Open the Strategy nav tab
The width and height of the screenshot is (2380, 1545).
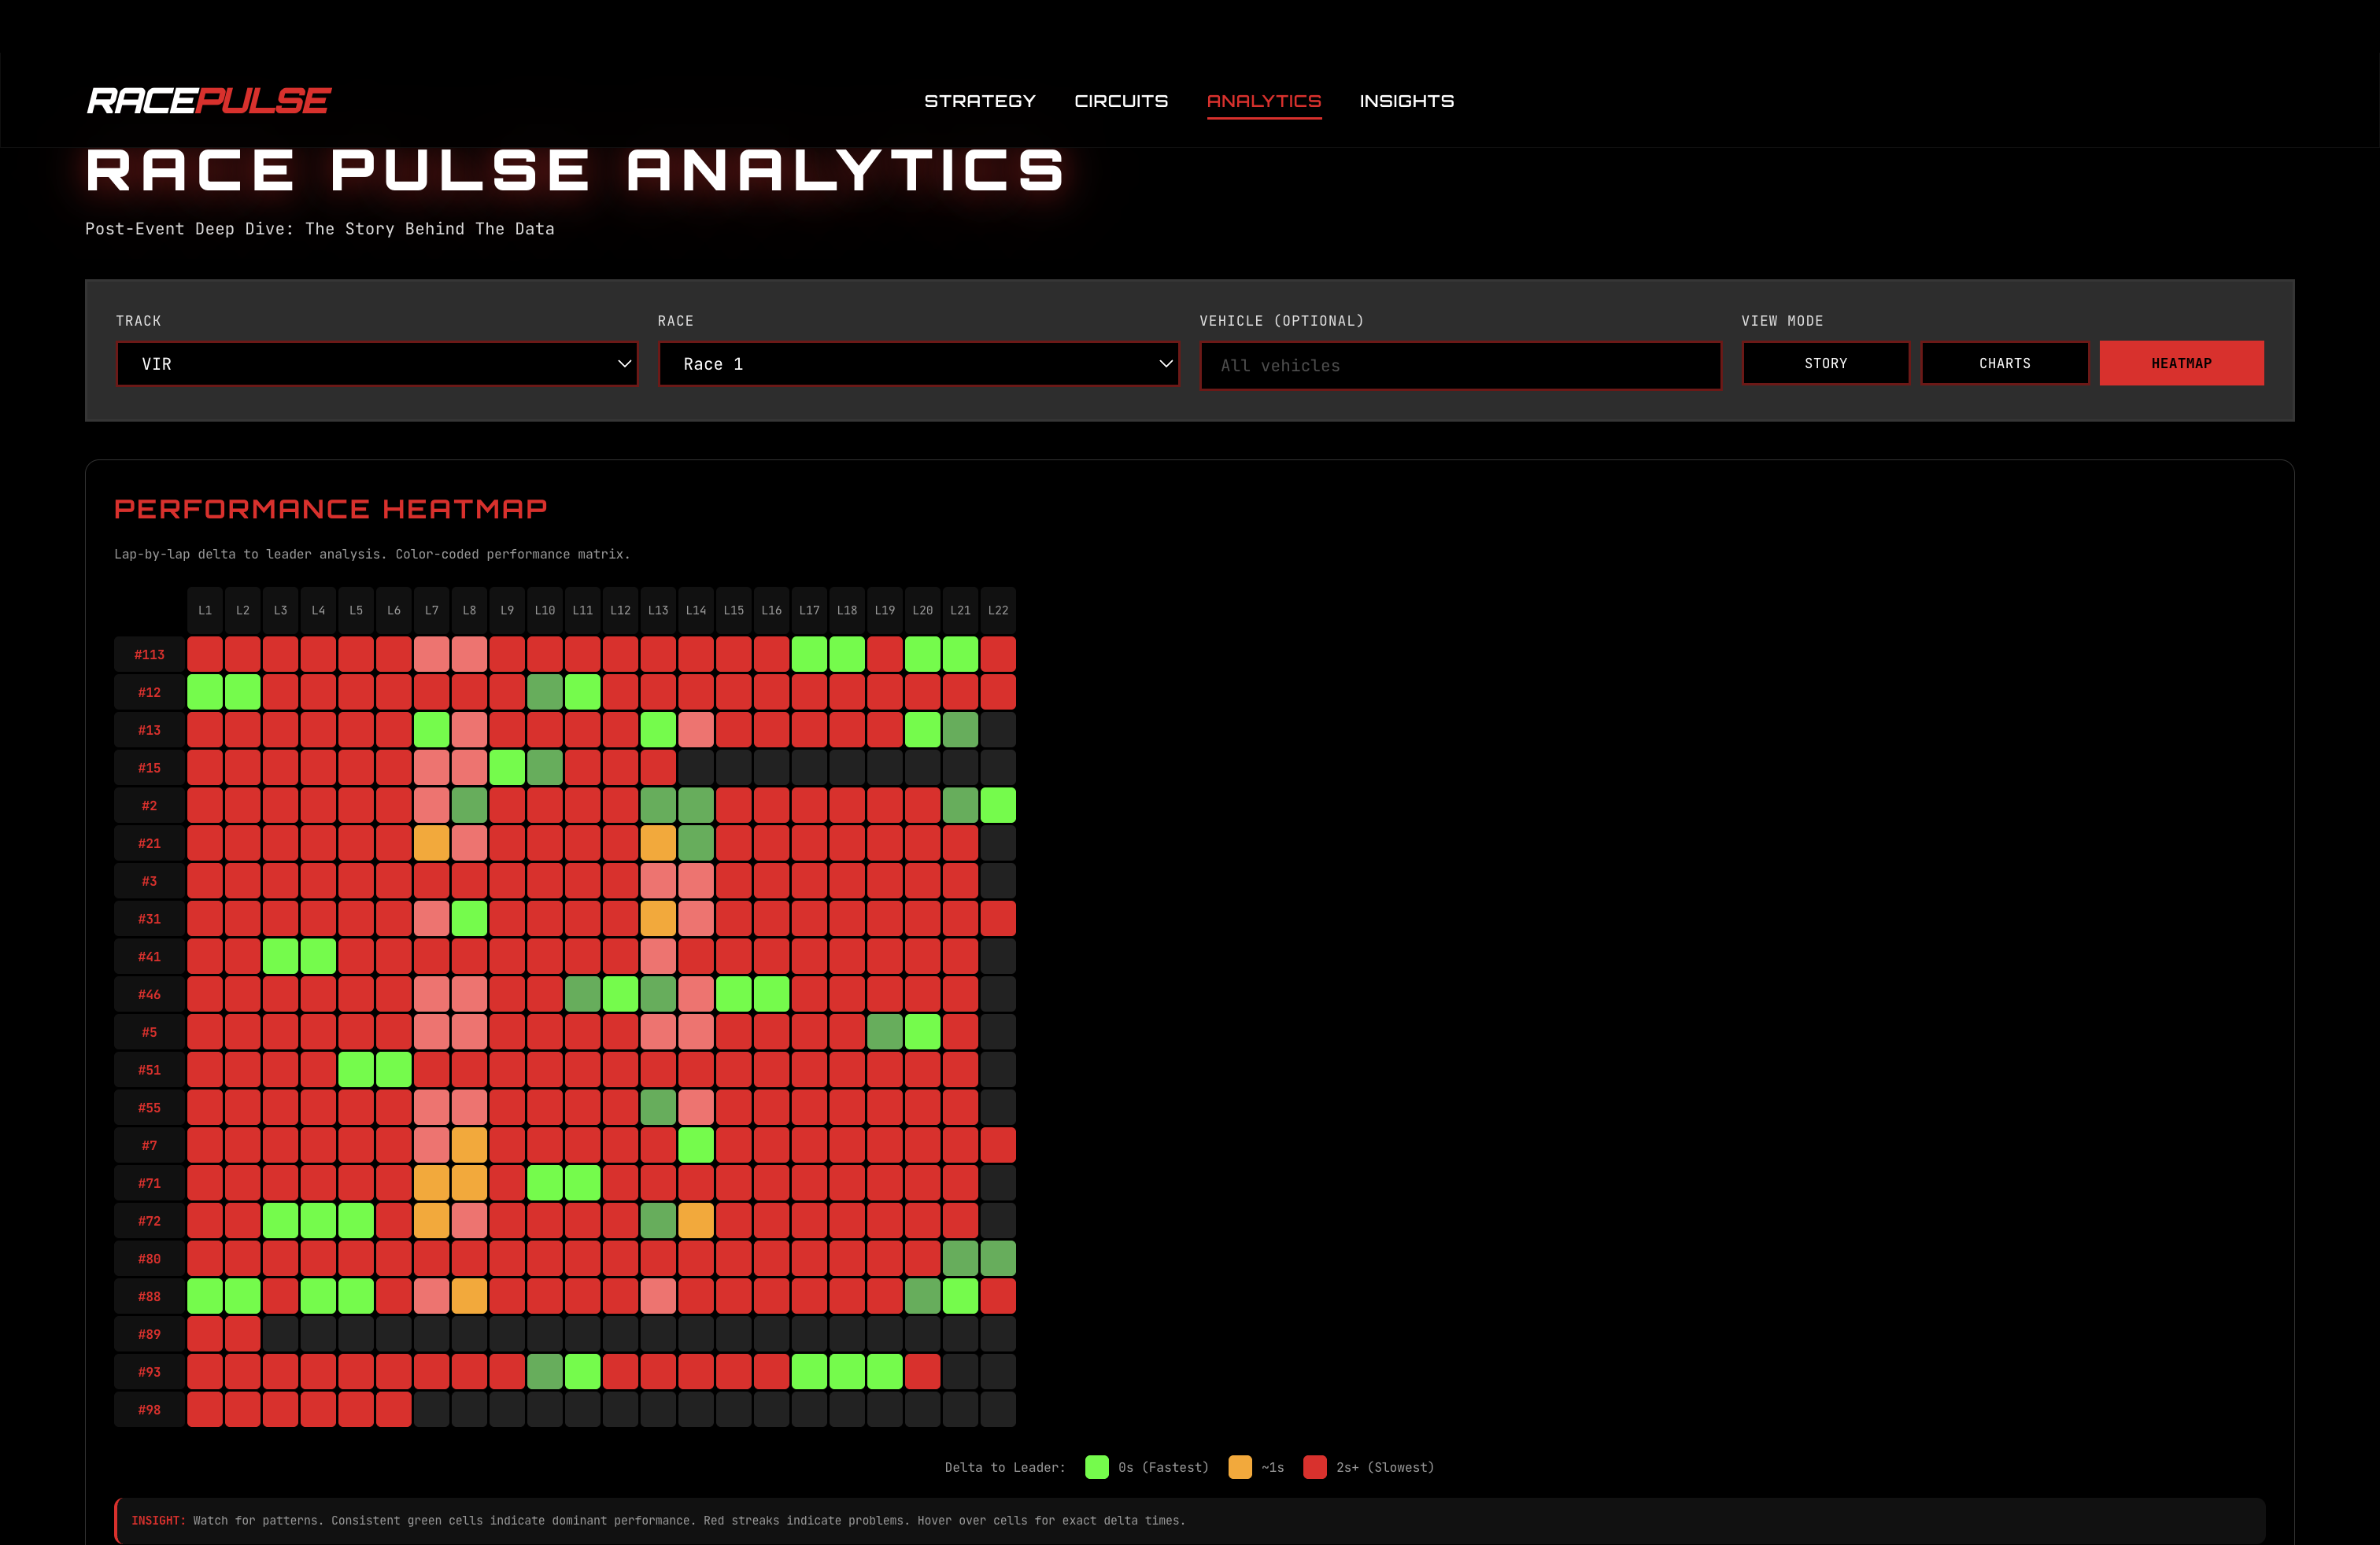coord(979,101)
